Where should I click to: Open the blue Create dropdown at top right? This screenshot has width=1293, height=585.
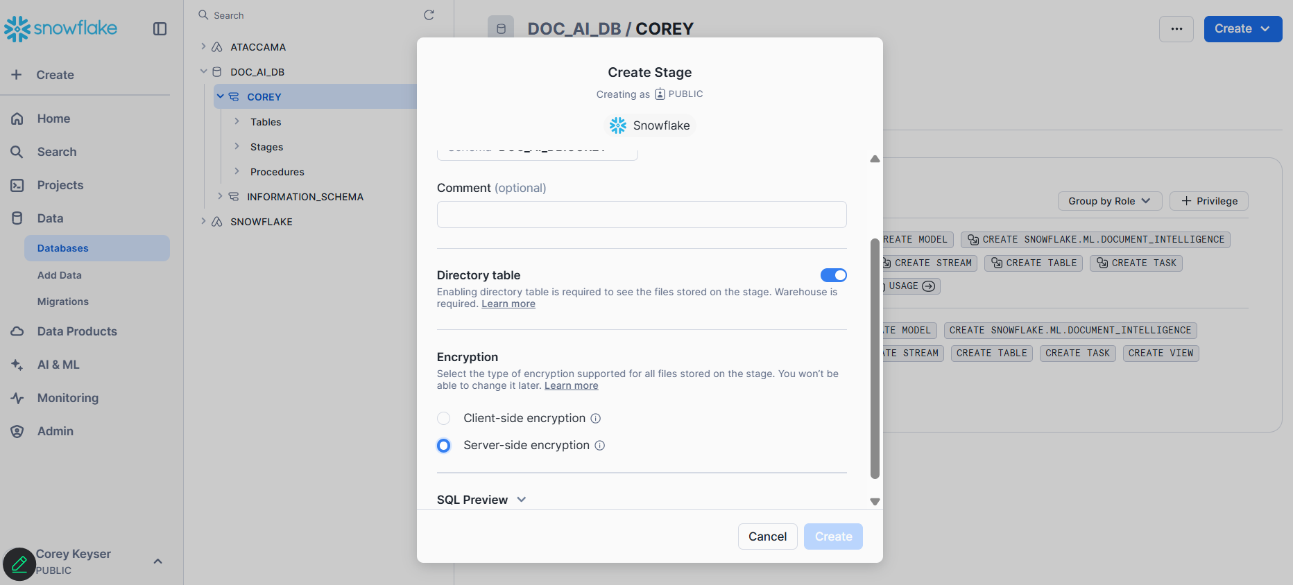(x=1242, y=29)
